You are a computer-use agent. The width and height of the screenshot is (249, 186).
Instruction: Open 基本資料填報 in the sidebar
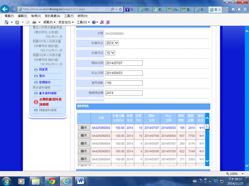[48, 93]
